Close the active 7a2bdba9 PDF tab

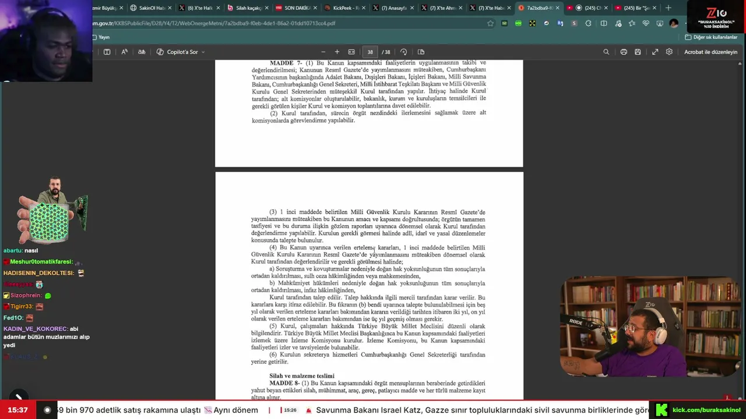coord(558,8)
